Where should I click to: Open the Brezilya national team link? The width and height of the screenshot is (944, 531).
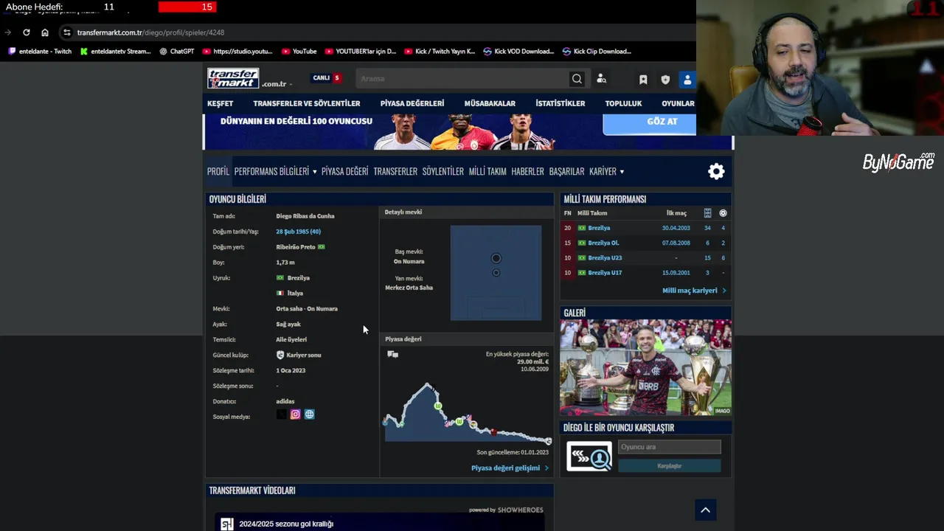click(x=599, y=228)
